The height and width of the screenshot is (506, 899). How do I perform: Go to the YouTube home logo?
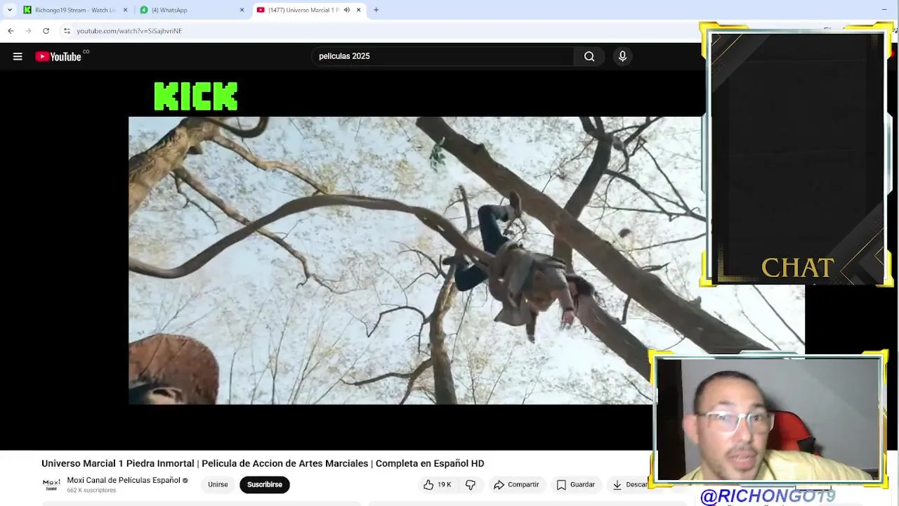[x=58, y=56]
